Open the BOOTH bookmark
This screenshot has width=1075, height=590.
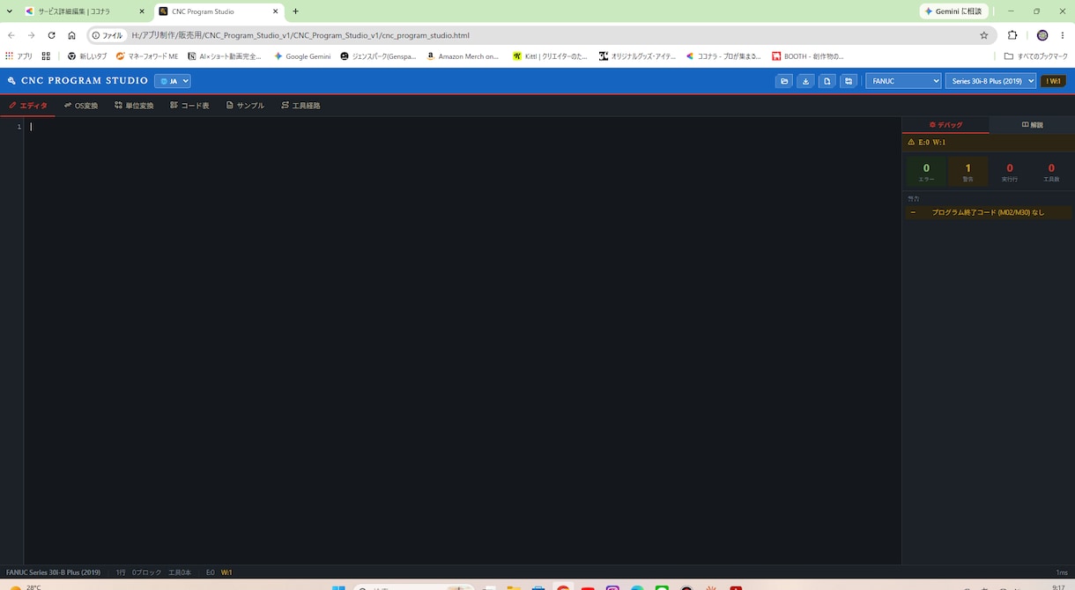[x=808, y=56]
